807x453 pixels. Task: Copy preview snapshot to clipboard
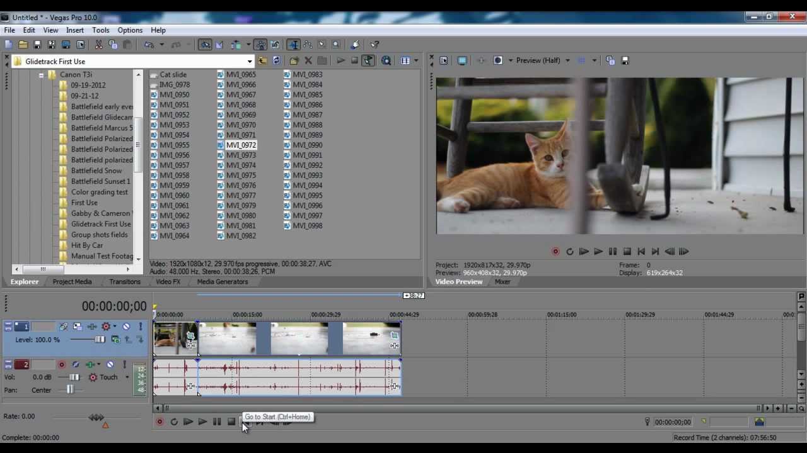coord(610,60)
